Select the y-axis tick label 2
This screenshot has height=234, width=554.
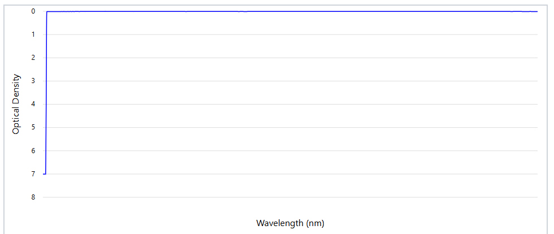point(33,58)
